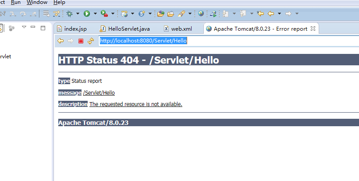Screen dimensions: 359x181
Task: Click the Open Task folder icon
Action: point(171,14)
